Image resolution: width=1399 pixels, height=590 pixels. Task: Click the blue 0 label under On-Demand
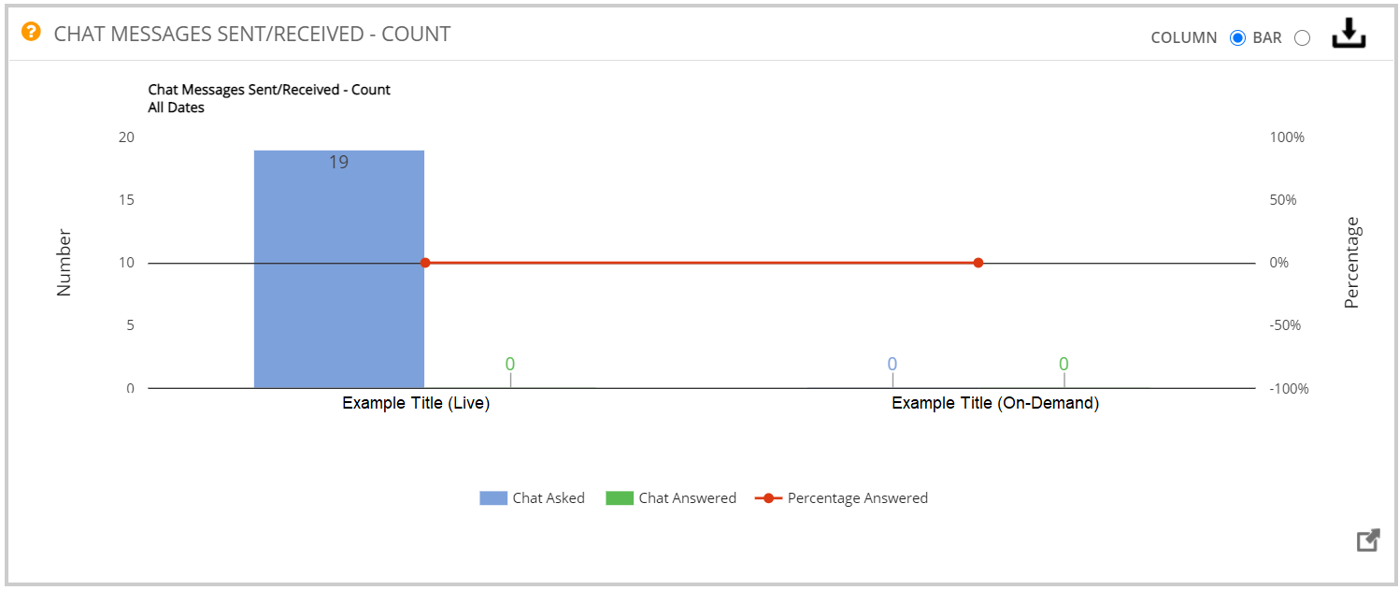[x=892, y=364]
